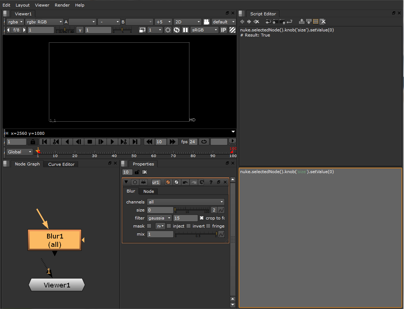This screenshot has width=404, height=309.
Task: Step forward one frame
Action: coord(101,142)
